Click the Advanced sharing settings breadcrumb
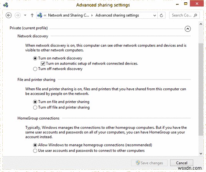This screenshot has height=172, width=206. pyautogui.click(x=117, y=15)
